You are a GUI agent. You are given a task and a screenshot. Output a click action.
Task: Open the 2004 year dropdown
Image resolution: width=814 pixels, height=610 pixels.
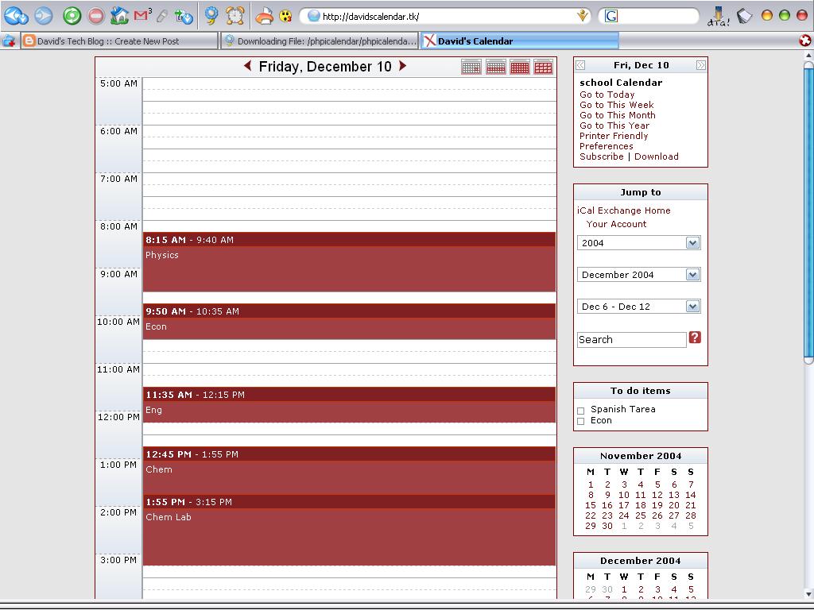tap(692, 243)
